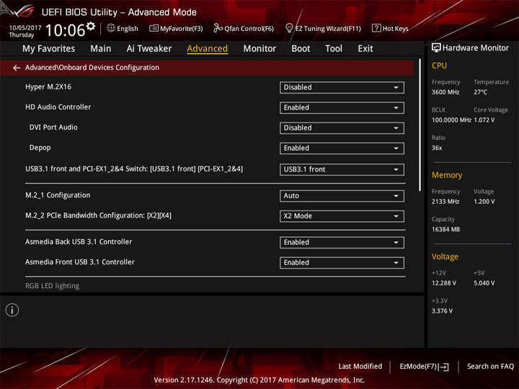
Task: Switch to the Tool tab
Action: coord(334,49)
